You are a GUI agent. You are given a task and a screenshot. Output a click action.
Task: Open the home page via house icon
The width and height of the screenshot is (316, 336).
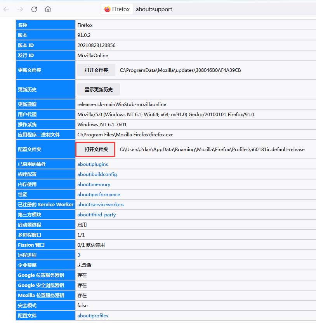click(x=48, y=9)
